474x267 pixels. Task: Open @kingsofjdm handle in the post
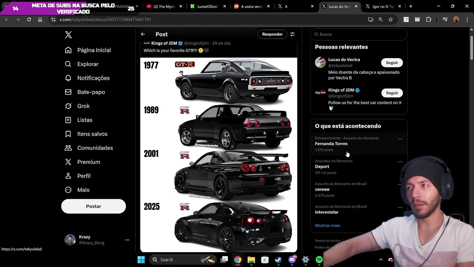click(x=196, y=43)
